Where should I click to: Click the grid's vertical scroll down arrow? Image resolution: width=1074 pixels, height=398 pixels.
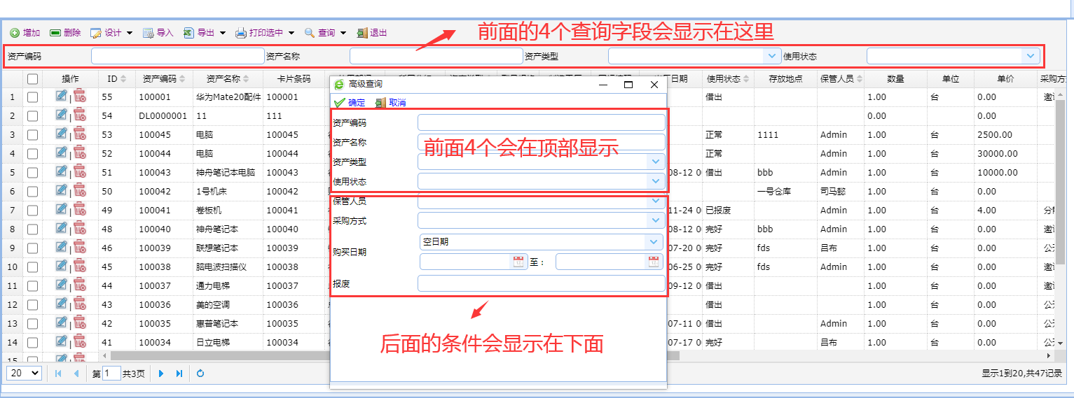click(x=1061, y=343)
